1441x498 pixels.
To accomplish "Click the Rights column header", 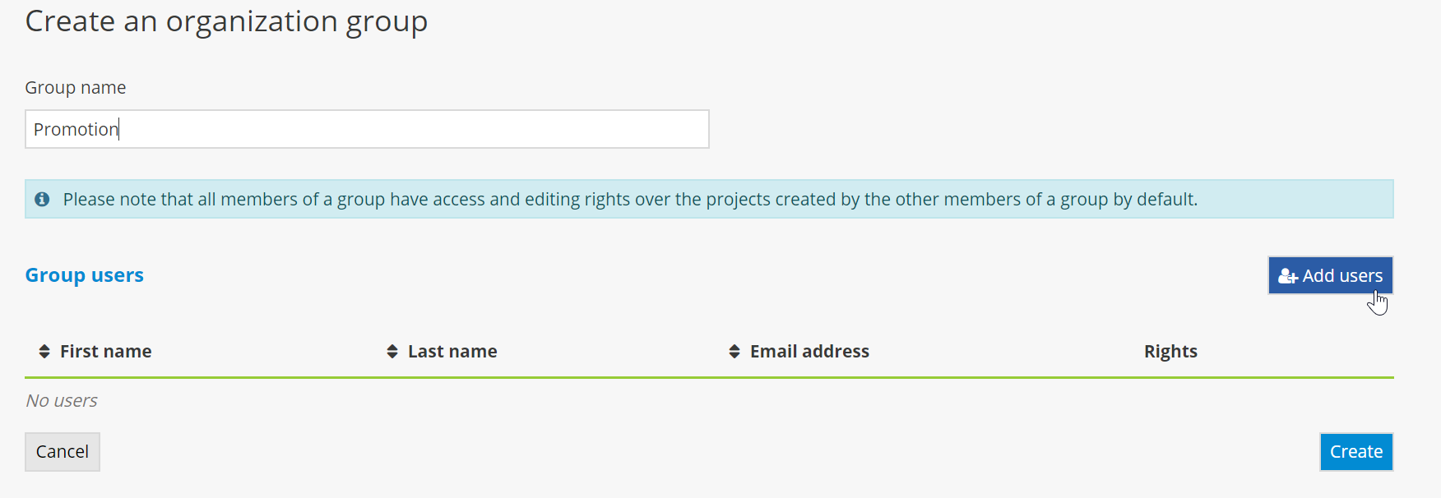I will point(1170,352).
